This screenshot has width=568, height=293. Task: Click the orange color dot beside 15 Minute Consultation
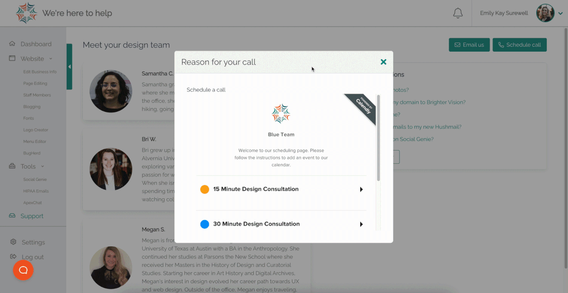coord(204,189)
